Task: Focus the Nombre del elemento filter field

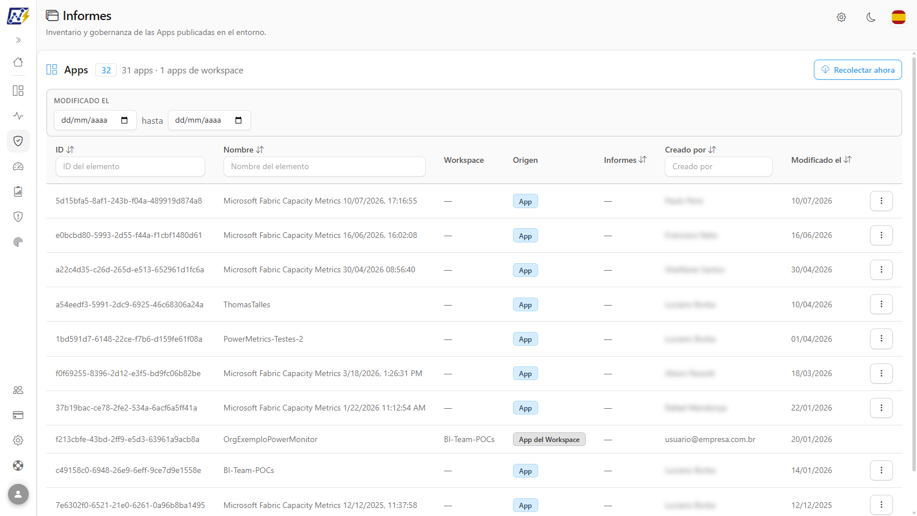Action: pyautogui.click(x=324, y=167)
